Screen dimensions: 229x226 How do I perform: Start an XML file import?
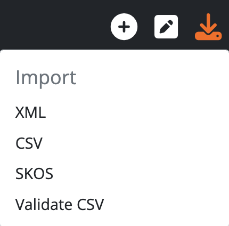(30, 112)
